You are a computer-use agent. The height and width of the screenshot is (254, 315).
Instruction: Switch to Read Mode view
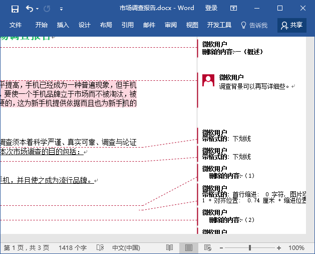(169, 247)
